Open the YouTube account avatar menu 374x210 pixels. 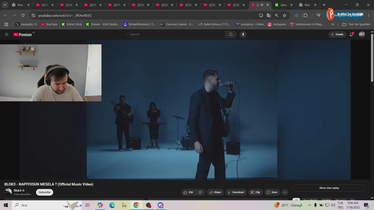[362, 34]
